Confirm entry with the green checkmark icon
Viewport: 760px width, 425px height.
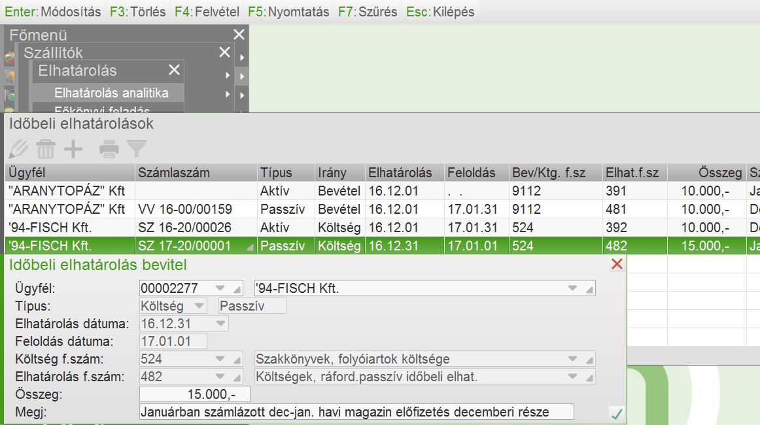pyautogui.click(x=615, y=413)
